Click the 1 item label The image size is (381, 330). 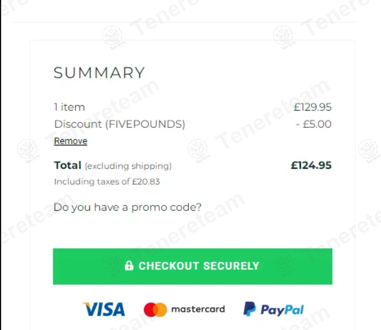tap(69, 107)
